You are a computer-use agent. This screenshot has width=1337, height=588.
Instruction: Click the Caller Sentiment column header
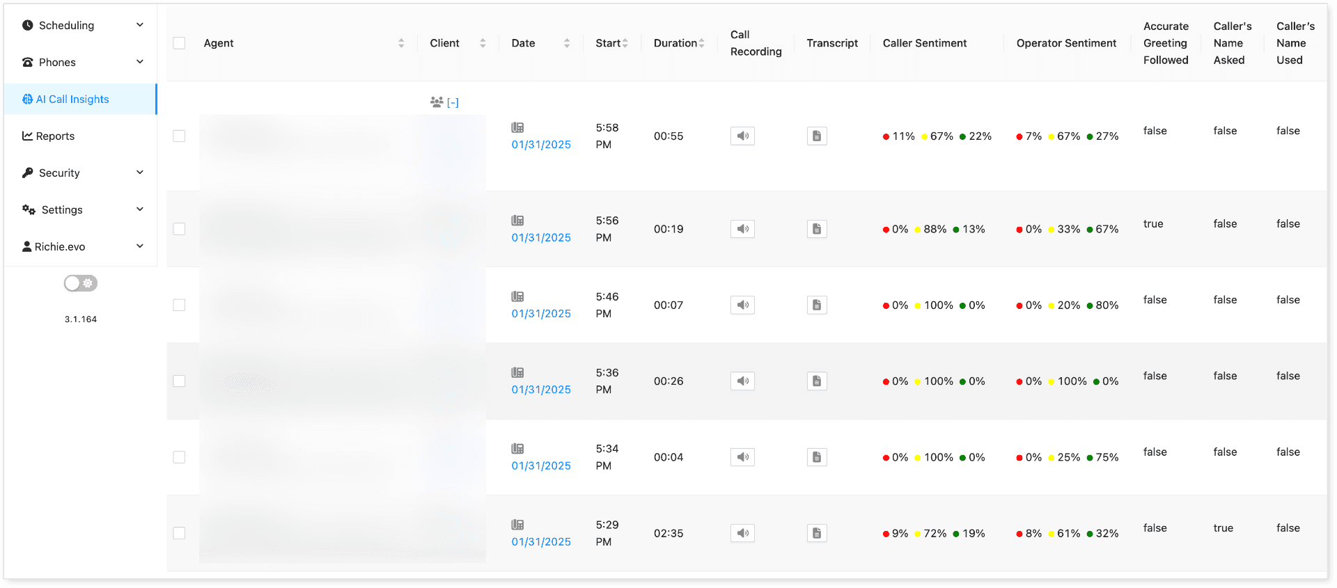click(925, 43)
